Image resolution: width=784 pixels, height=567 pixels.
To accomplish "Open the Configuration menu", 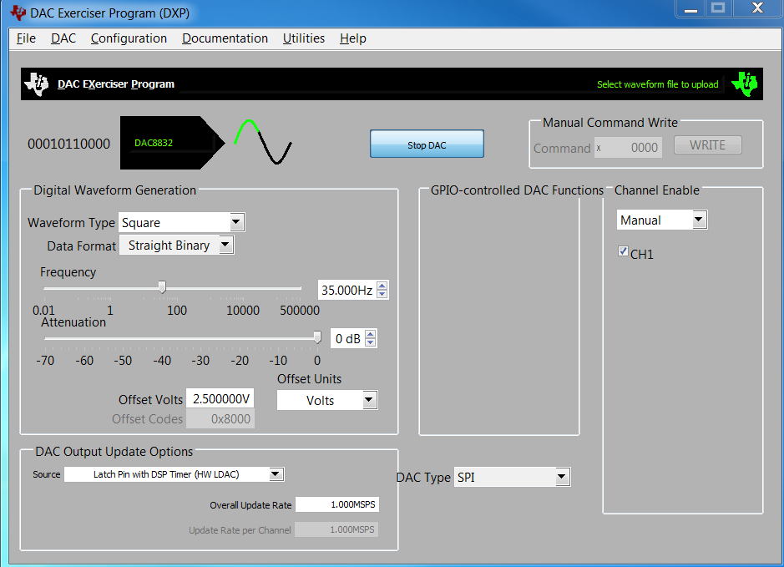I will pyautogui.click(x=129, y=38).
